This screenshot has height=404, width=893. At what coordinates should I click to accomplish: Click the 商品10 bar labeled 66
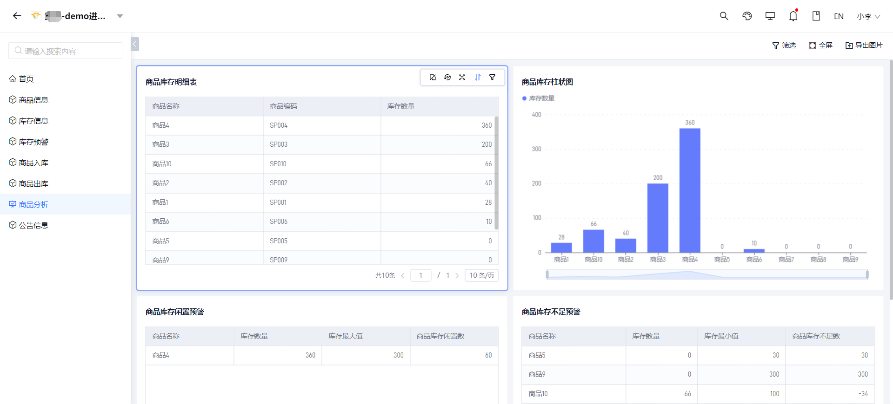click(x=593, y=241)
